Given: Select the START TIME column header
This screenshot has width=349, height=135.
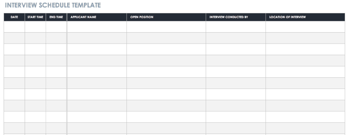Looking at the screenshot, I should pos(35,17).
